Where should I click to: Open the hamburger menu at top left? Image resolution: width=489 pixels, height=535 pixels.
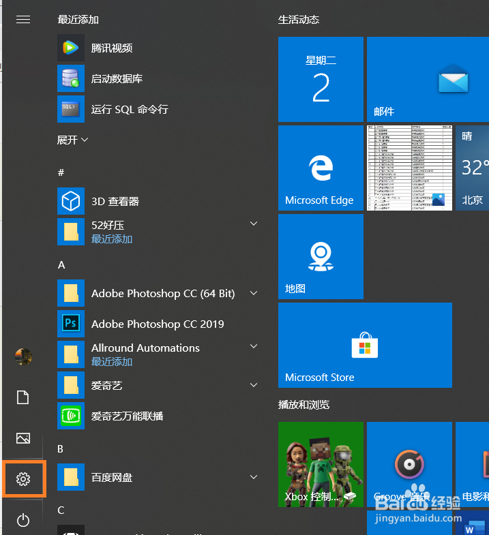click(x=23, y=20)
